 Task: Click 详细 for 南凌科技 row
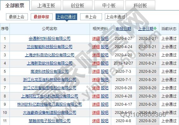coord(96,72)
